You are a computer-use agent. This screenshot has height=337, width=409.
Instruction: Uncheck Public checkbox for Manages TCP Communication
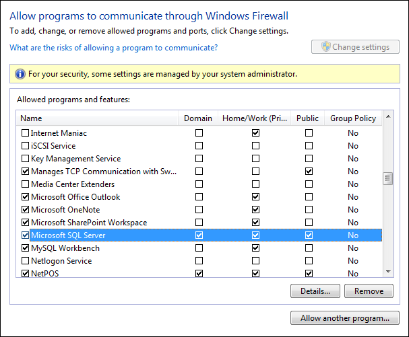coord(309,171)
